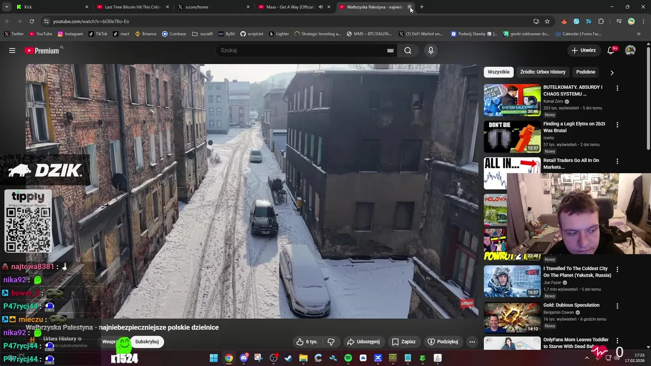Open options for Gold: Dubious Speculation video
The height and width of the screenshot is (366, 651).
point(617,306)
